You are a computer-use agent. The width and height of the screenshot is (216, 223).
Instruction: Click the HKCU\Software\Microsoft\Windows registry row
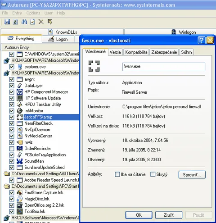pos(41,218)
